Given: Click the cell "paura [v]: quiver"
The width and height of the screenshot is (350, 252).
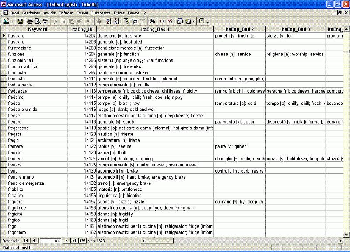Looking at the screenshot, I should click(x=239, y=146).
